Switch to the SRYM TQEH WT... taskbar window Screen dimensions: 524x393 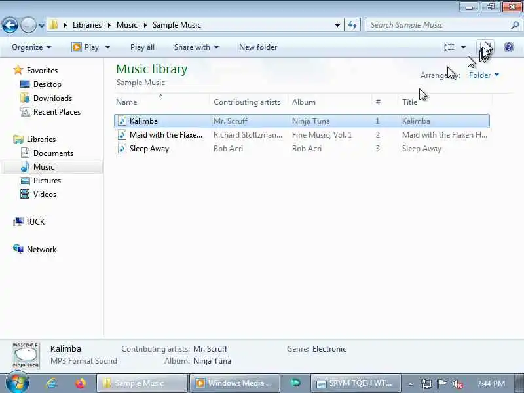tap(356, 383)
